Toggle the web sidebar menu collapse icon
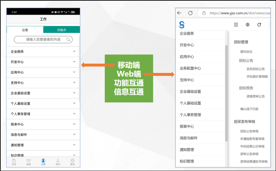The height and width of the screenshot is (171, 276). pyautogui.click(x=236, y=25)
